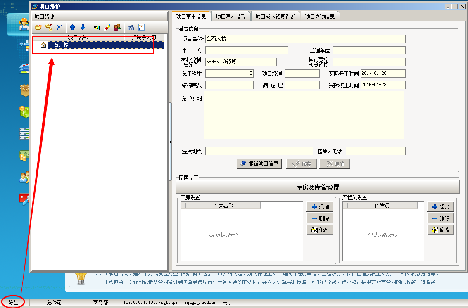Click the binoculars search icon
468x308 pixels.
coord(131,27)
